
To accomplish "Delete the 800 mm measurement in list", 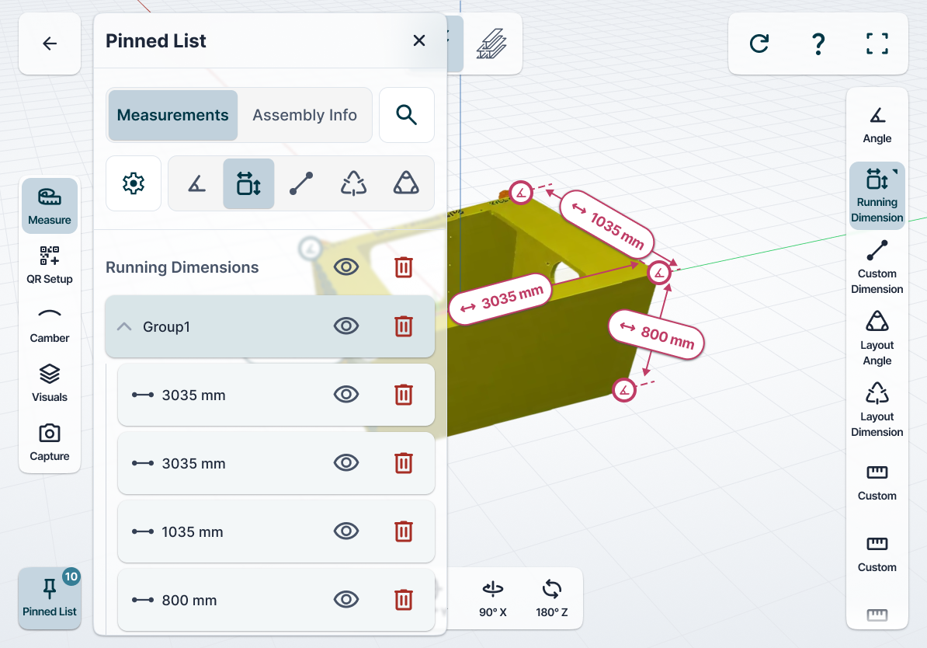I will (x=404, y=600).
